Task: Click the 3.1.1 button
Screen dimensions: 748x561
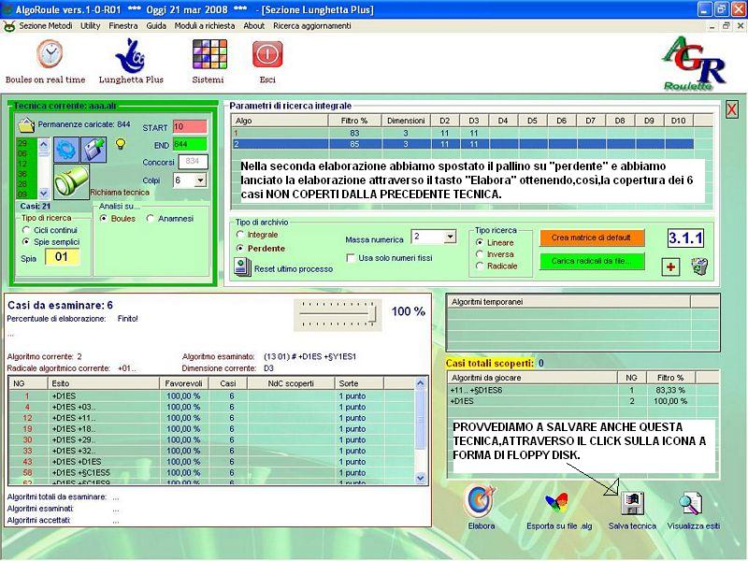Action: click(685, 238)
